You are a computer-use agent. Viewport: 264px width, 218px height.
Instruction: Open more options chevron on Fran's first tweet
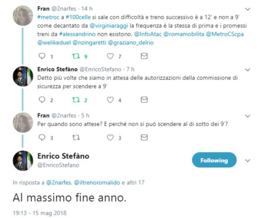click(247, 9)
